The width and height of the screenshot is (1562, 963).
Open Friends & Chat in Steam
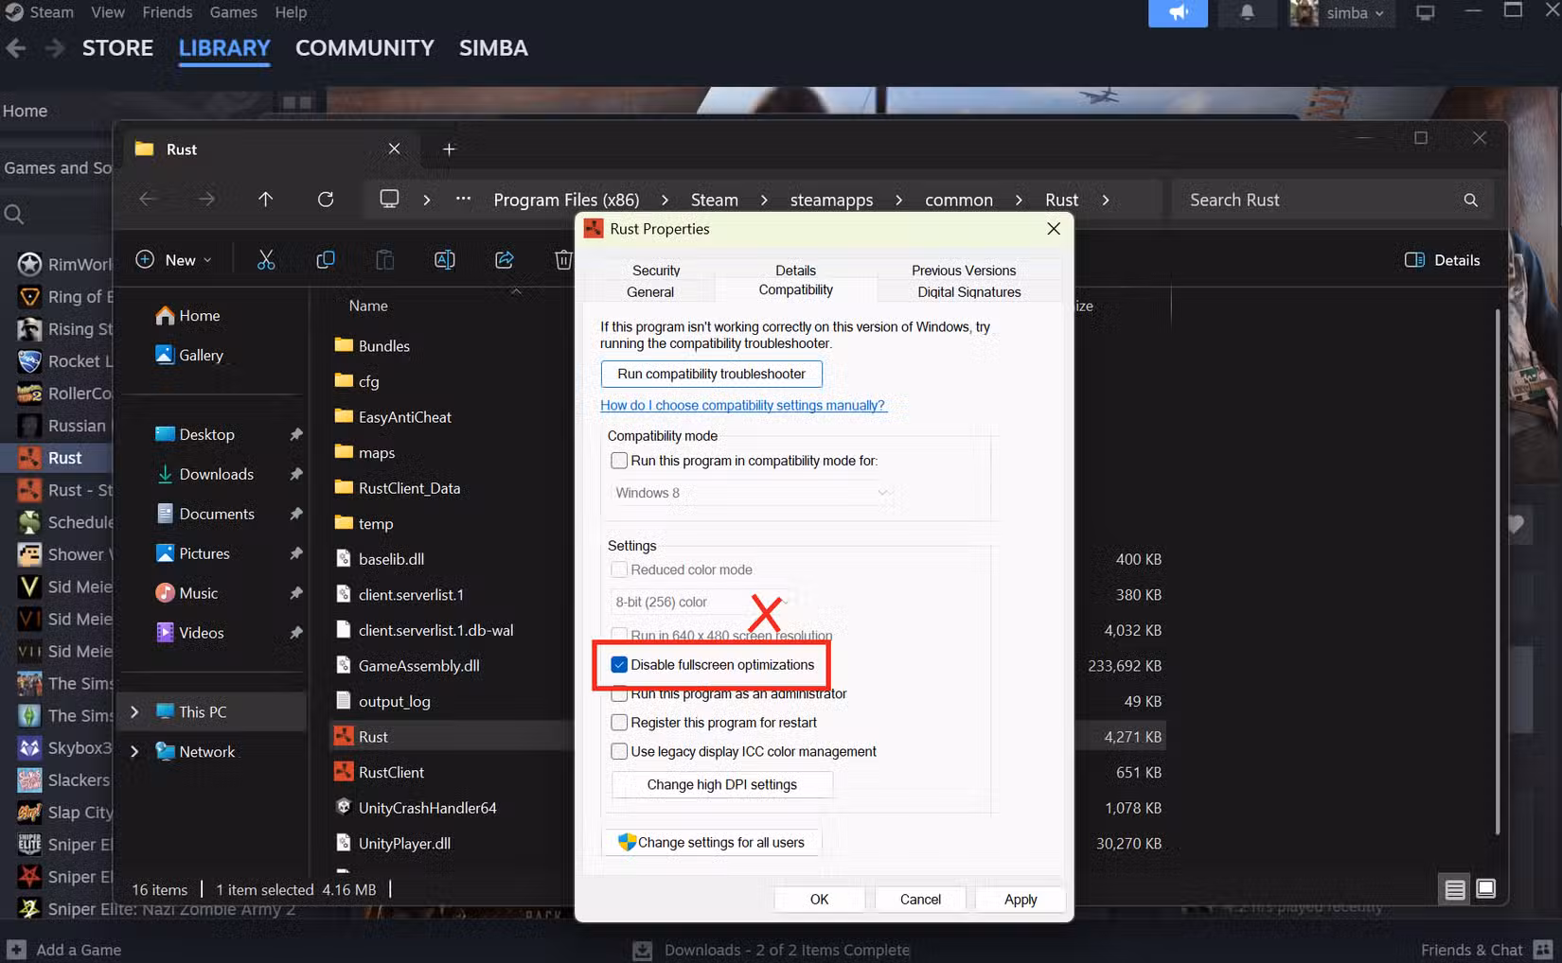1486,950
